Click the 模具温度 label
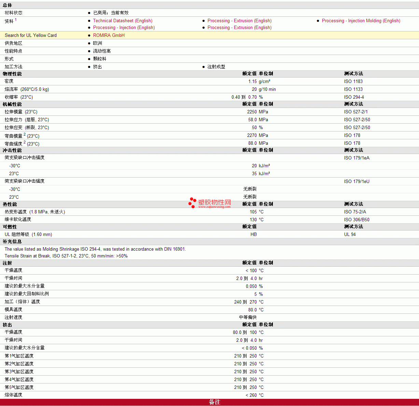Image resolution: width=419 pixels, height=406 pixels. pyautogui.click(x=14, y=310)
